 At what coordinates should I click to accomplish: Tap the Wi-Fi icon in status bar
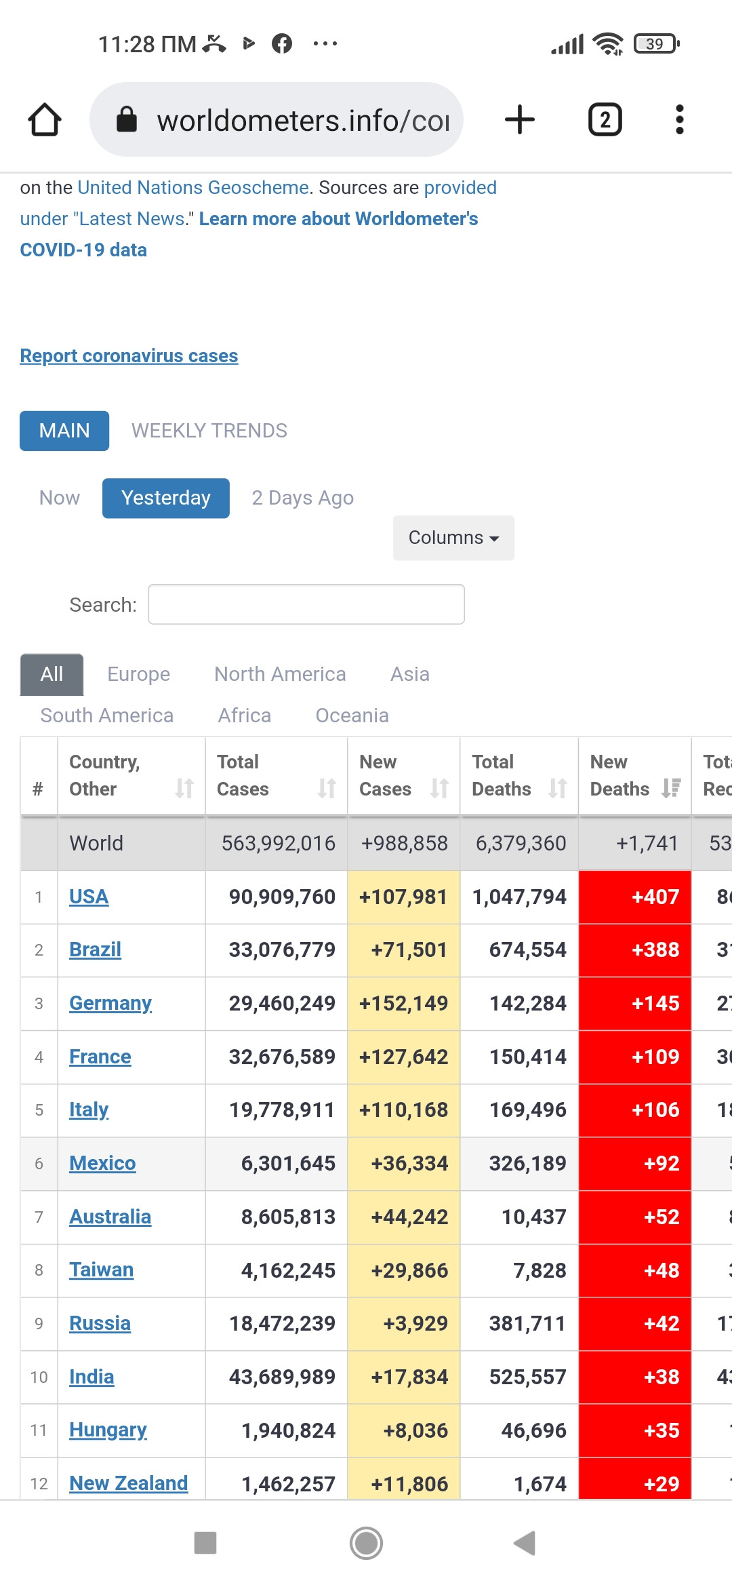(x=608, y=44)
